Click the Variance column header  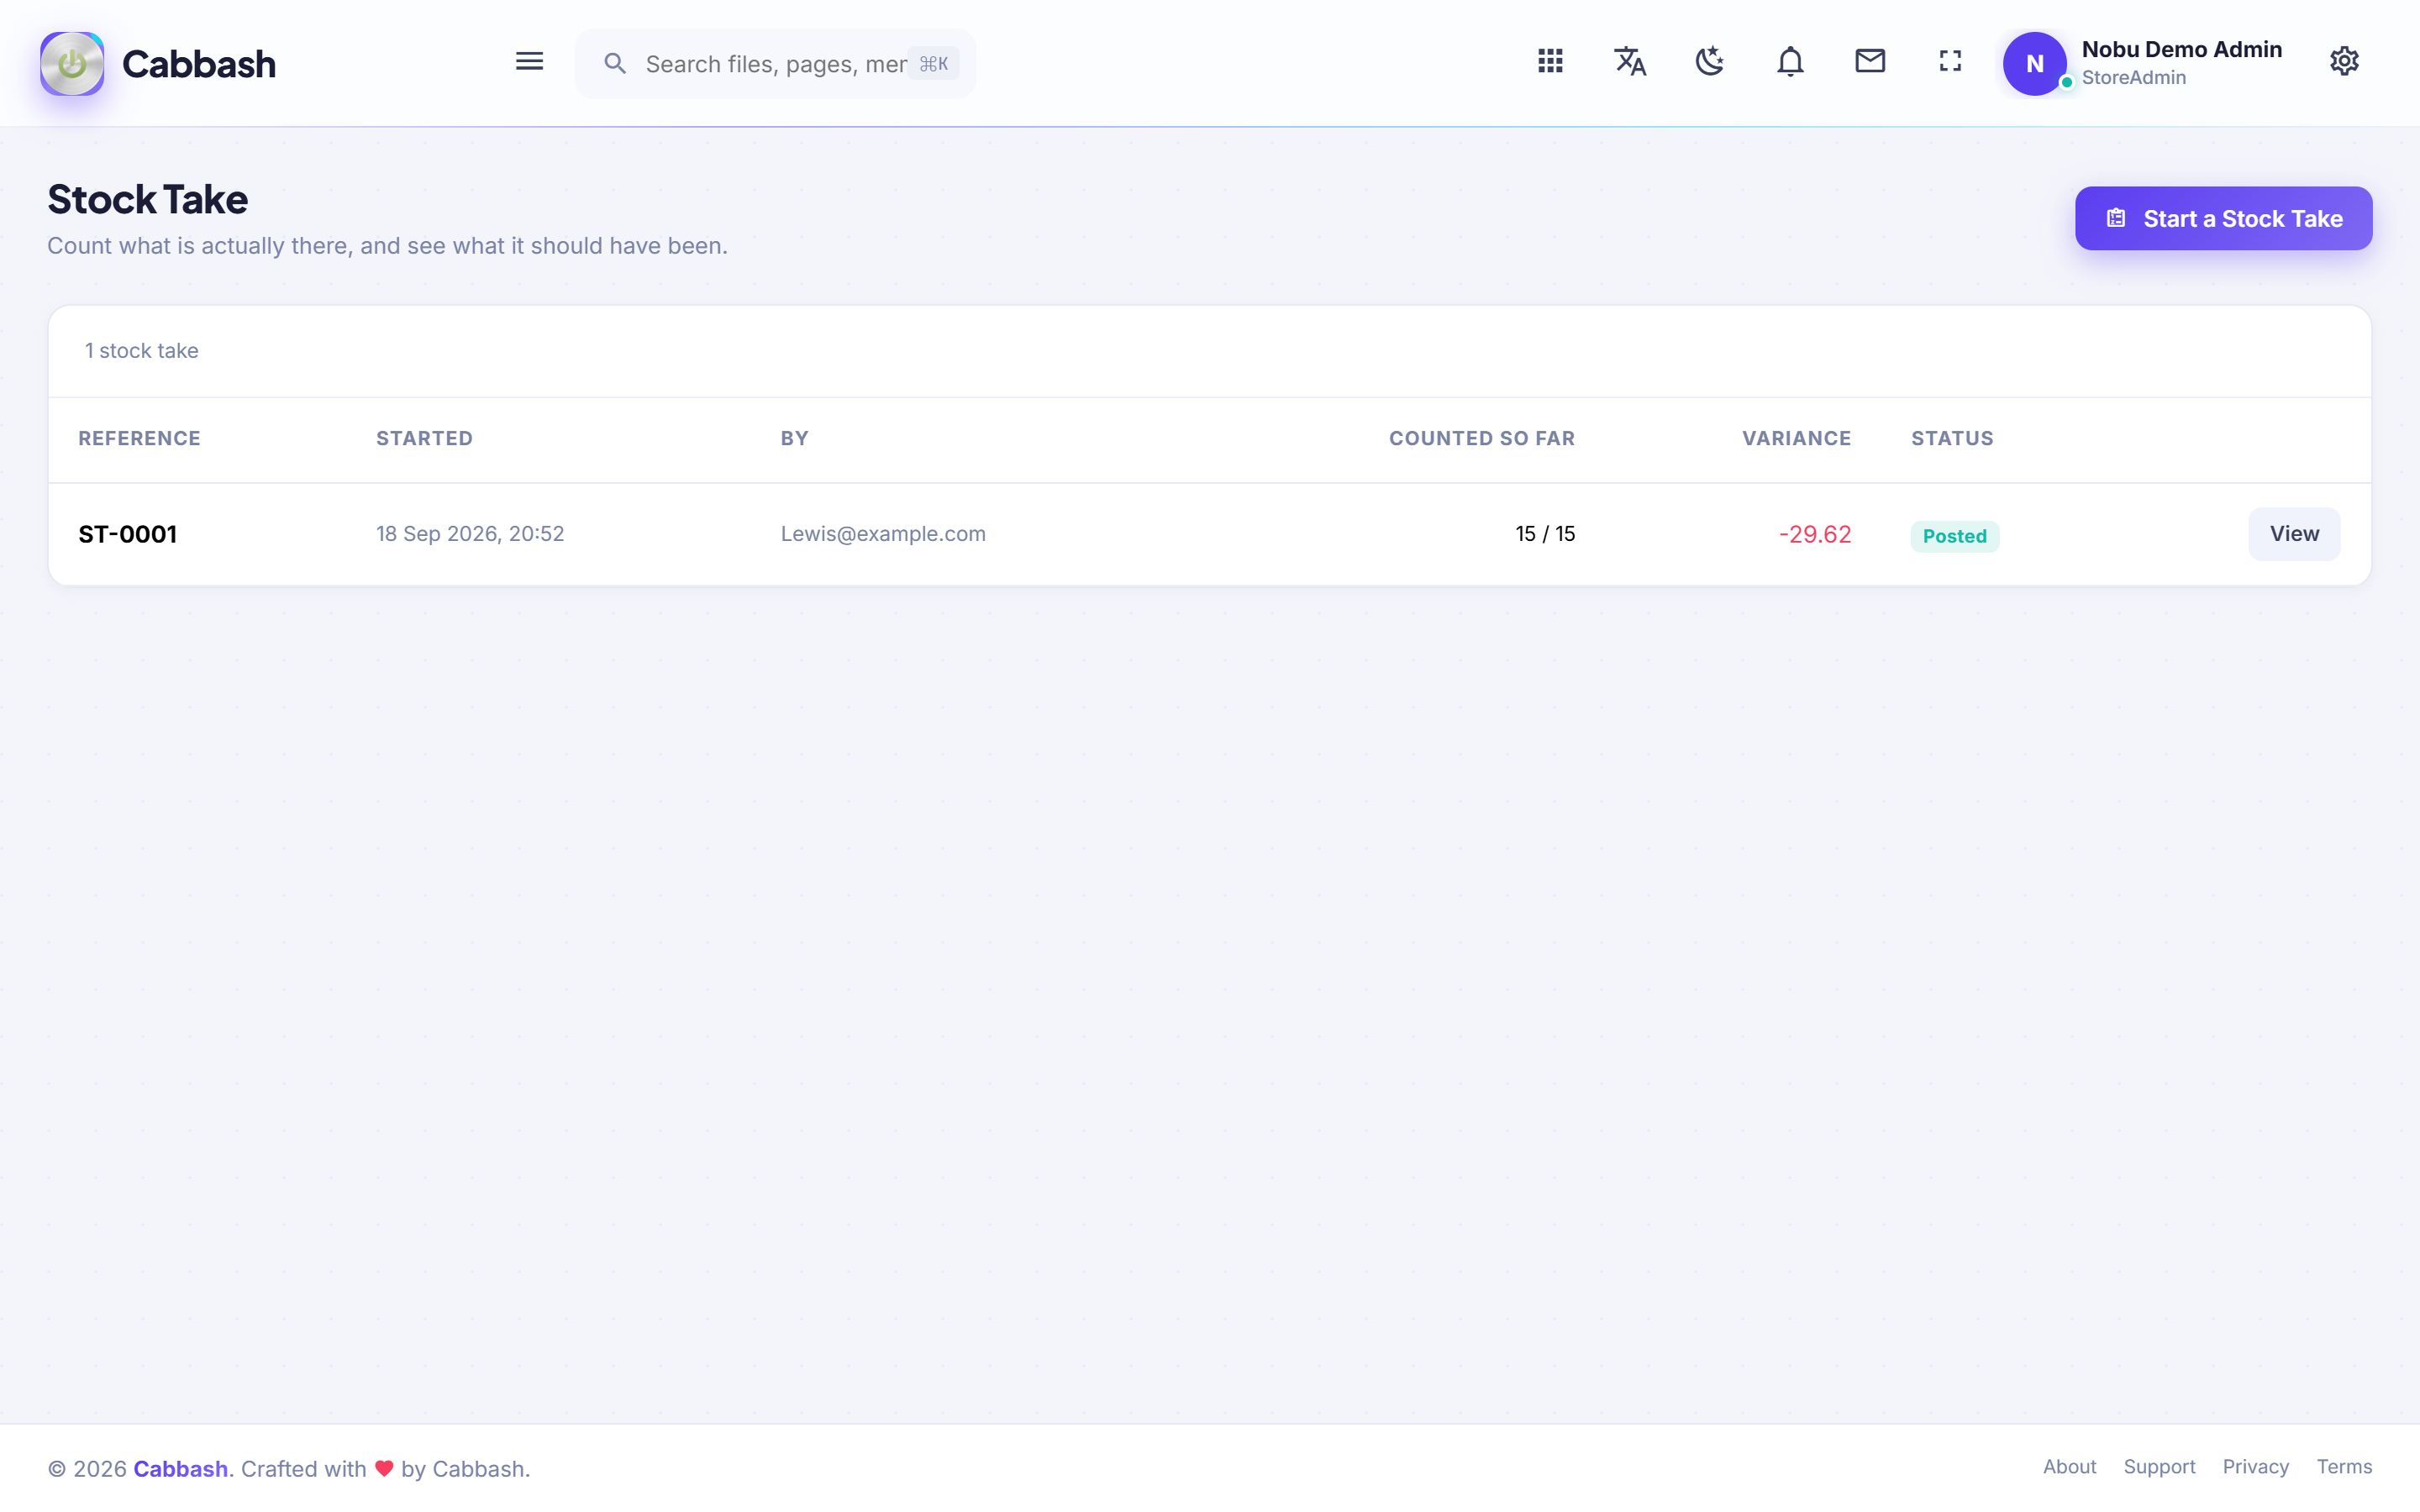pyautogui.click(x=1796, y=438)
